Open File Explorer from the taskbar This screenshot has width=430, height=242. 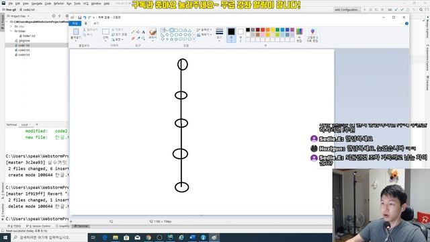(116, 237)
